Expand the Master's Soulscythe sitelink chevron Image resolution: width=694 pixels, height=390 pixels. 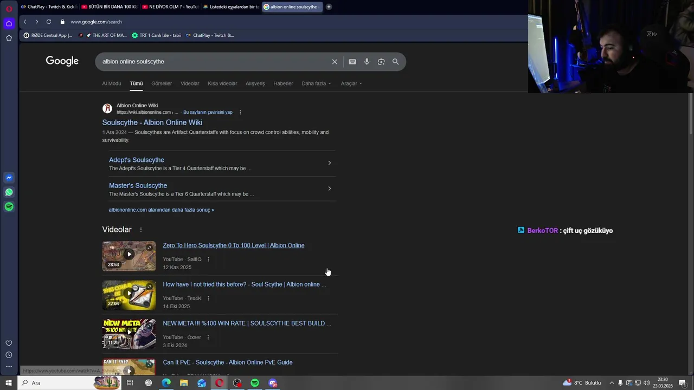coord(329,188)
